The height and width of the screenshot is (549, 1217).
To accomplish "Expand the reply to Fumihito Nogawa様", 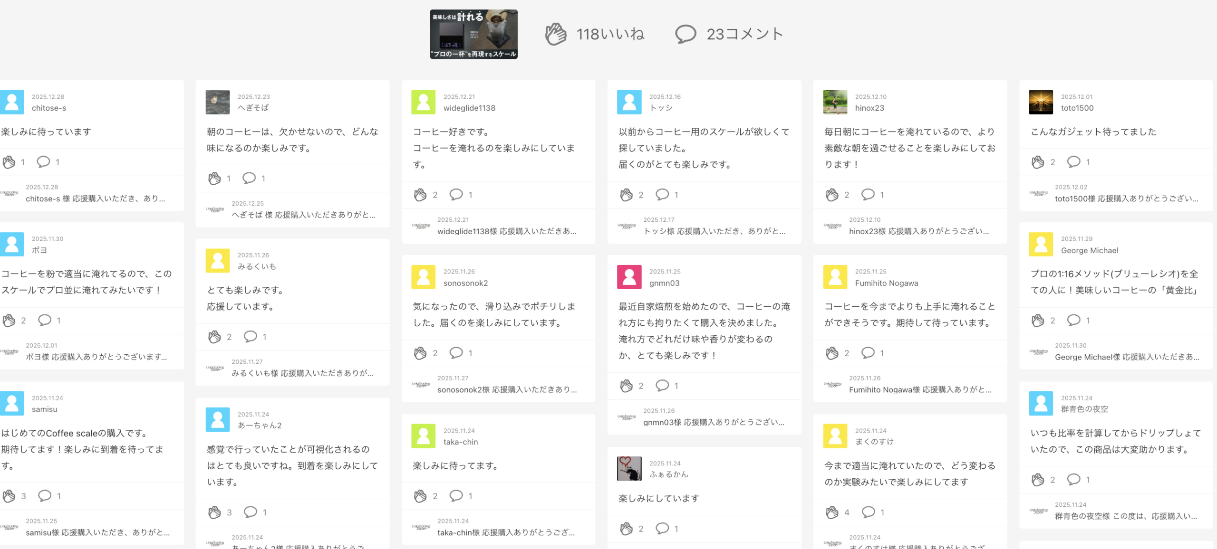I will pos(920,389).
